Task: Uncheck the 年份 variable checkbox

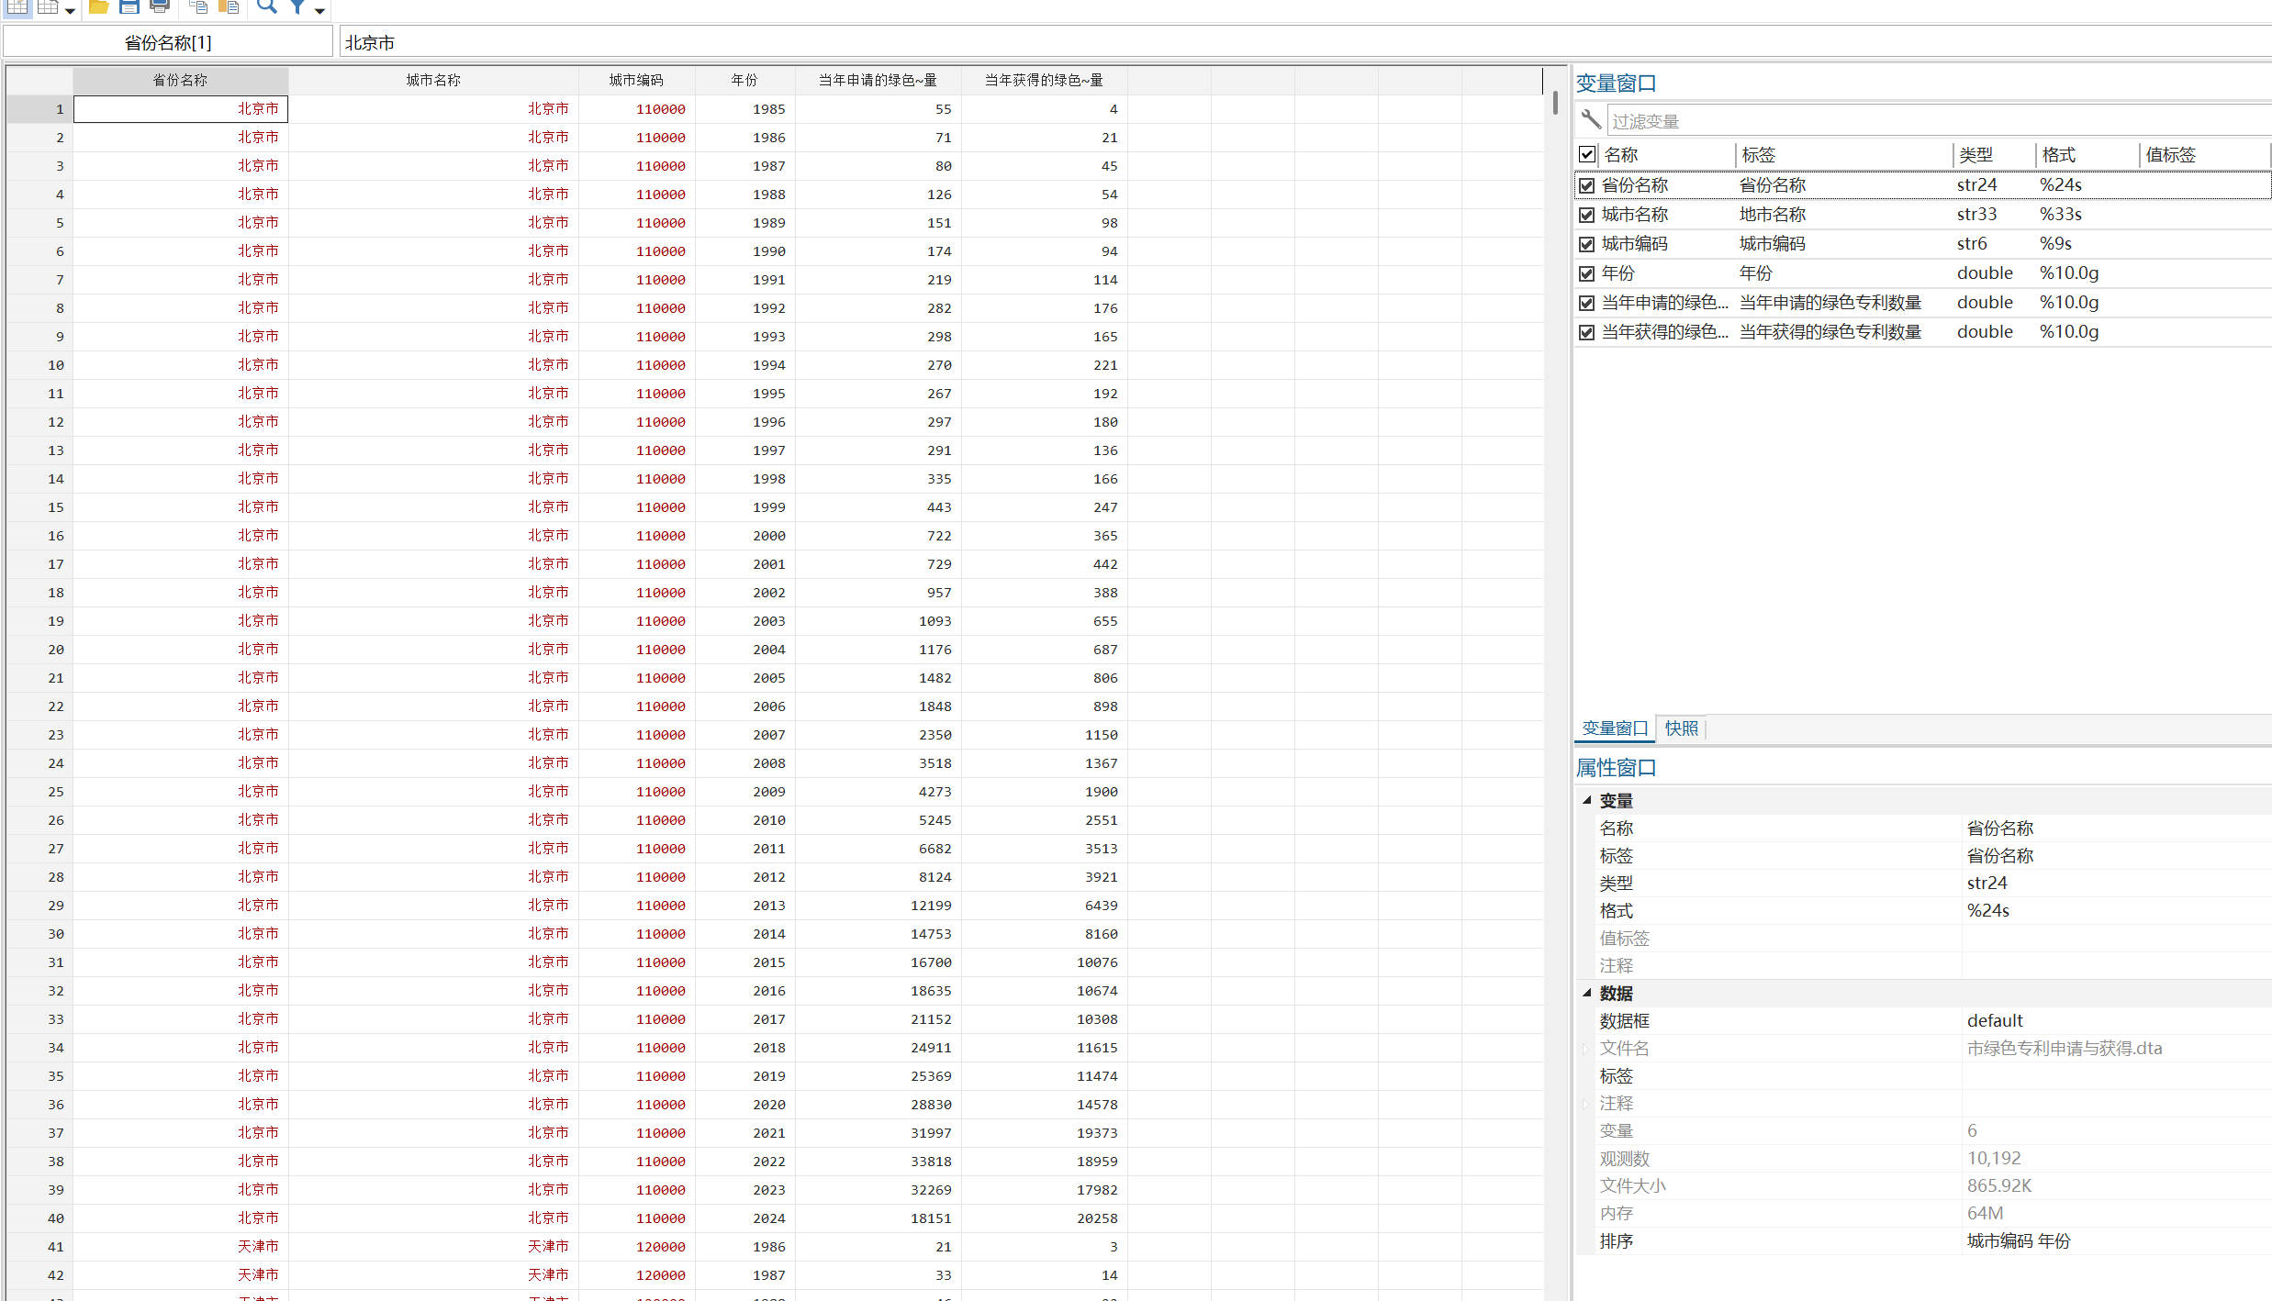Action: click(1586, 273)
